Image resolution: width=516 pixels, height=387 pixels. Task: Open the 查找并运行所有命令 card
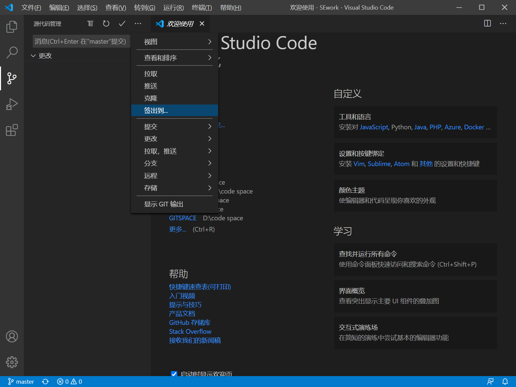(415, 259)
